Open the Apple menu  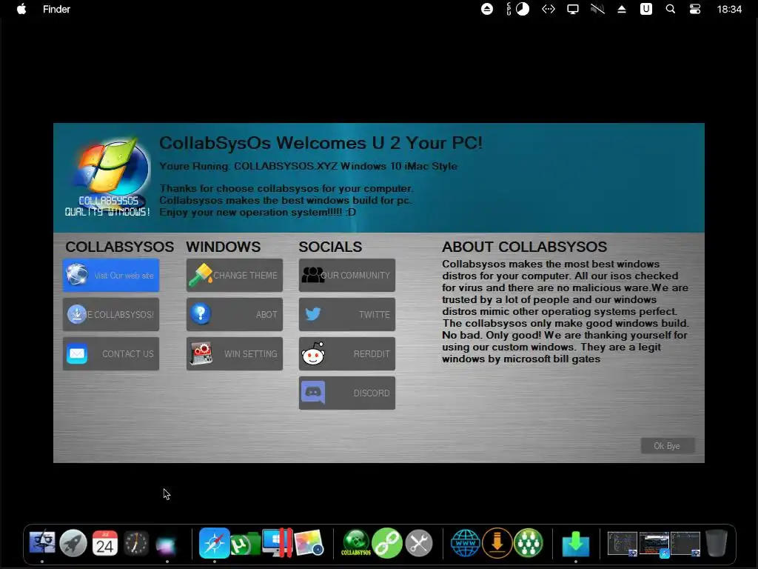[21, 9]
